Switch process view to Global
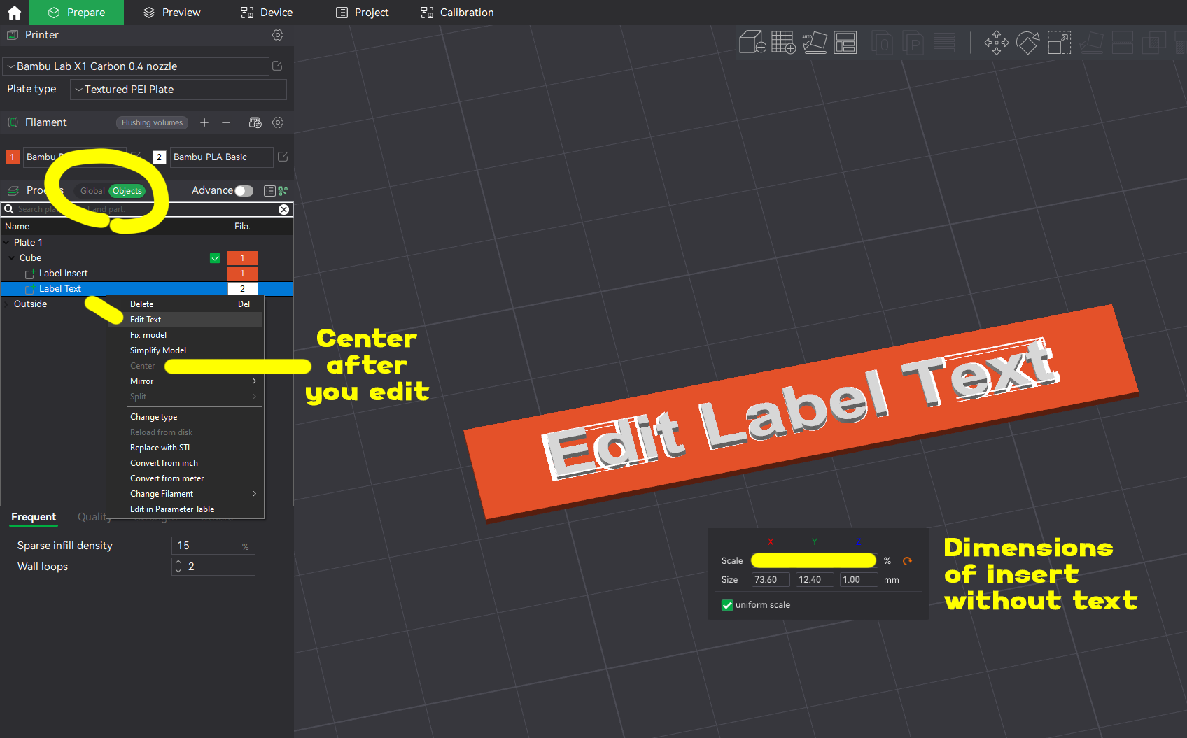Screen dimensions: 1187x738 [x=92, y=191]
